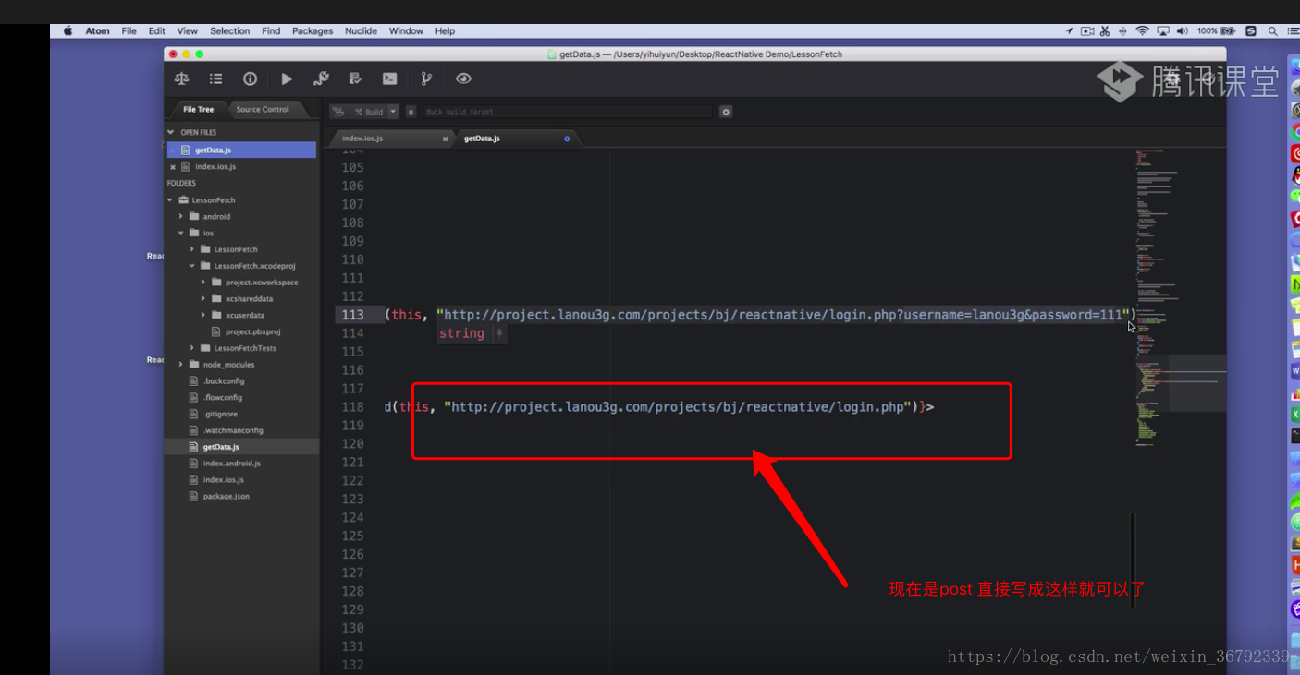Image resolution: width=1300 pixels, height=675 pixels.
Task: Toggle the eye preview toolbar icon
Action: click(463, 79)
